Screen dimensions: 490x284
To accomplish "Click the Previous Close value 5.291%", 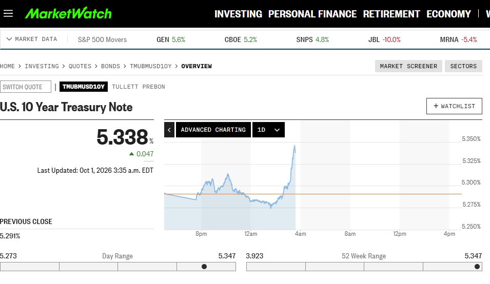I will coord(10,236).
